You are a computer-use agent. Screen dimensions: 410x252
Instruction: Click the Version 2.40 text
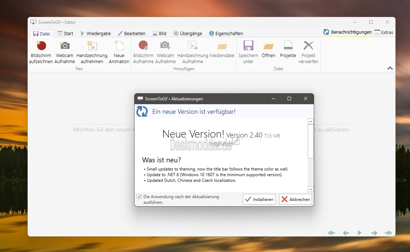point(244,135)
